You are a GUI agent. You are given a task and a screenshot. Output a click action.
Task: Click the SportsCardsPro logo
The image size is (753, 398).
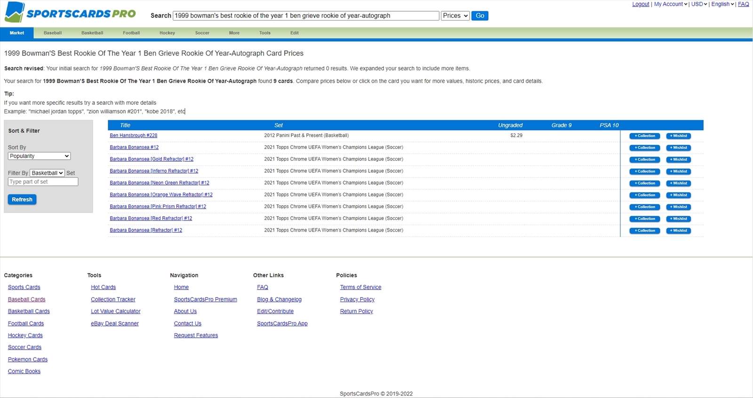tap(70, 13)
